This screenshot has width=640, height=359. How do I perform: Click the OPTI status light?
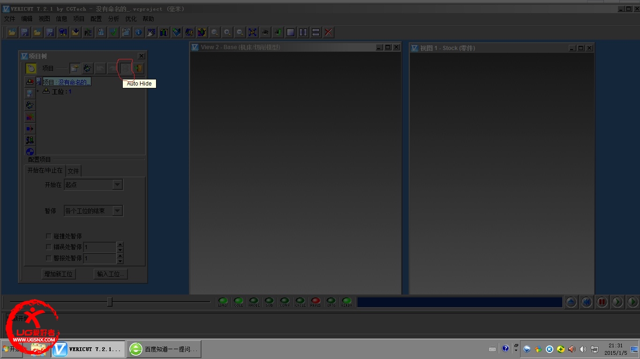pos(331,302)
